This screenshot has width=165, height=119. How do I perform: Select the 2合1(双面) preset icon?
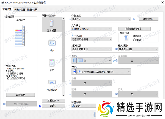[x=52, y=82]
